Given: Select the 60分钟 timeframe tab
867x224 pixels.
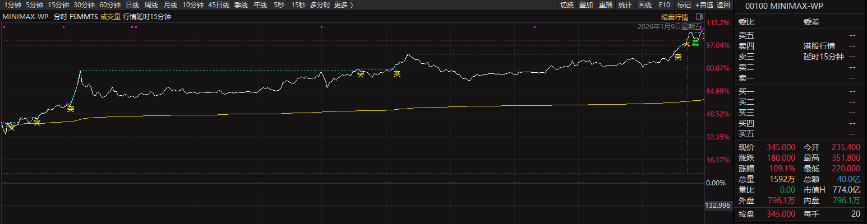Looking at the screenshot, I should point(110,5).
